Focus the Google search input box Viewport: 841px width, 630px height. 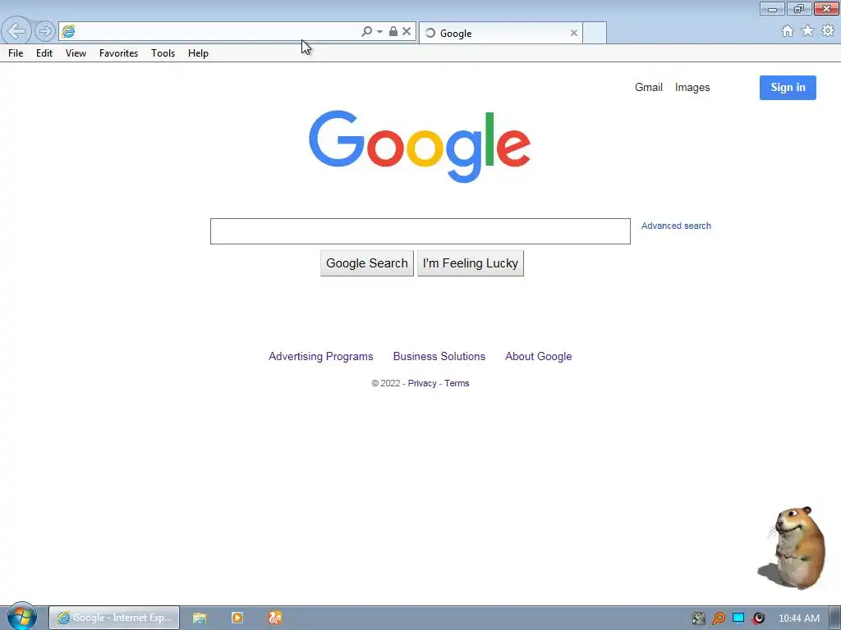[420, 231]
